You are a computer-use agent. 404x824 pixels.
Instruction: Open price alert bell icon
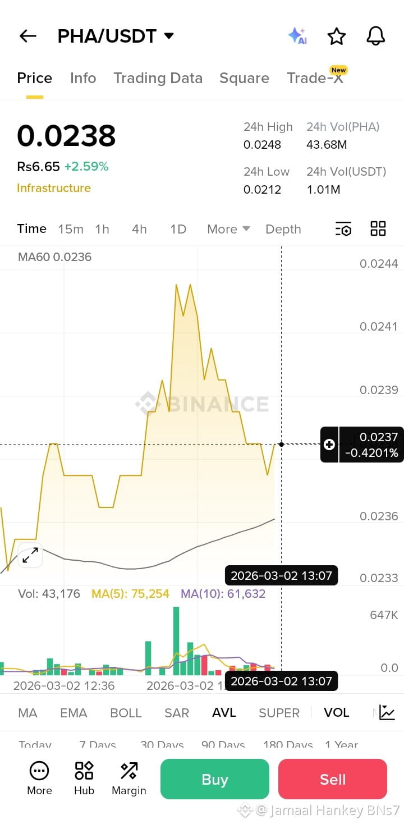375,36
